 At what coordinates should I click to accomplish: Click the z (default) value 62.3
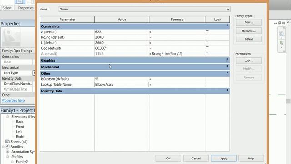pos(121,32)
